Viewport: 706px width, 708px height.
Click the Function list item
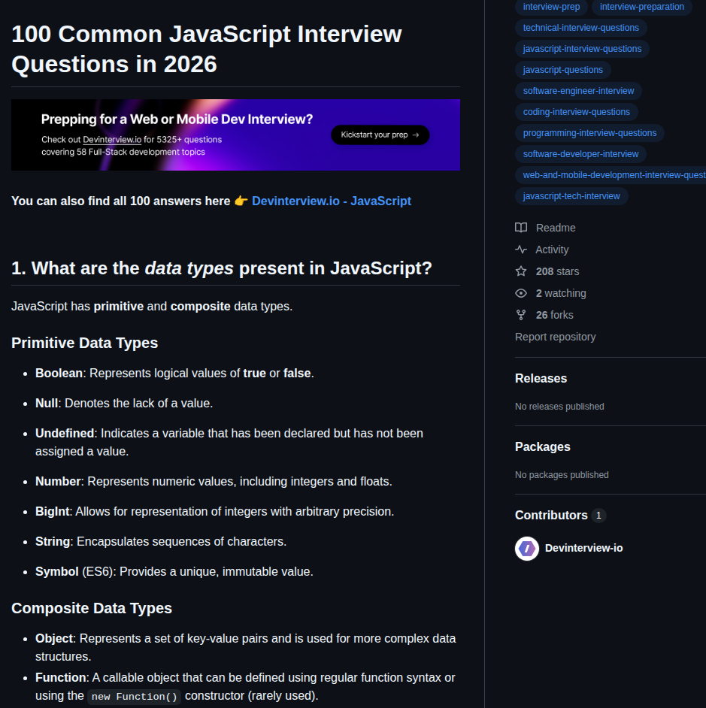[x=245, y=687]
